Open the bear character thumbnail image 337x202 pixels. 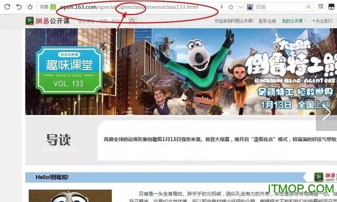[70, 196]
